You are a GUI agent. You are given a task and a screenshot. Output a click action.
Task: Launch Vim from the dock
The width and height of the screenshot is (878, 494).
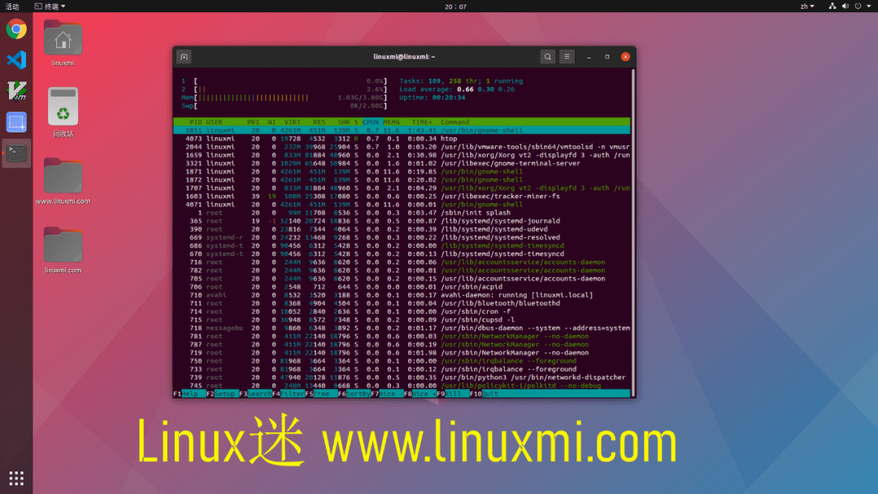click(x=16, y=90)
